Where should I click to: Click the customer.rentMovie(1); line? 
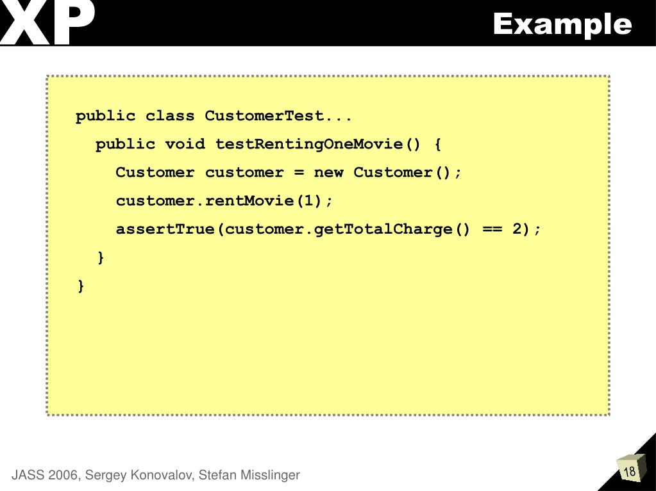224,201
